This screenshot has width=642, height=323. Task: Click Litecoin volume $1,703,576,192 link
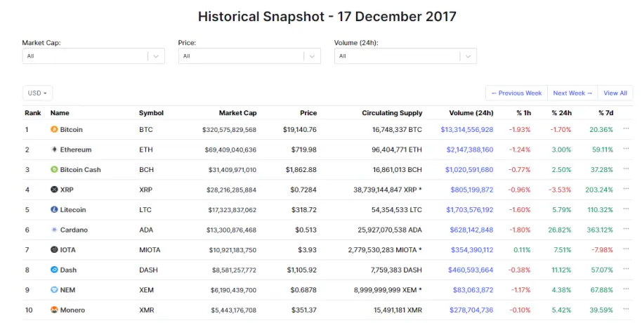[x=470, y=210]
